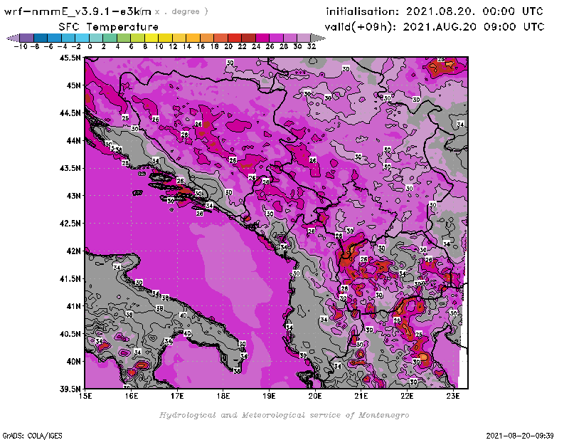The width and height of the screenshot is (569, 440).
Task: Click the SFC Temperature title
Action: coord(109,27)
